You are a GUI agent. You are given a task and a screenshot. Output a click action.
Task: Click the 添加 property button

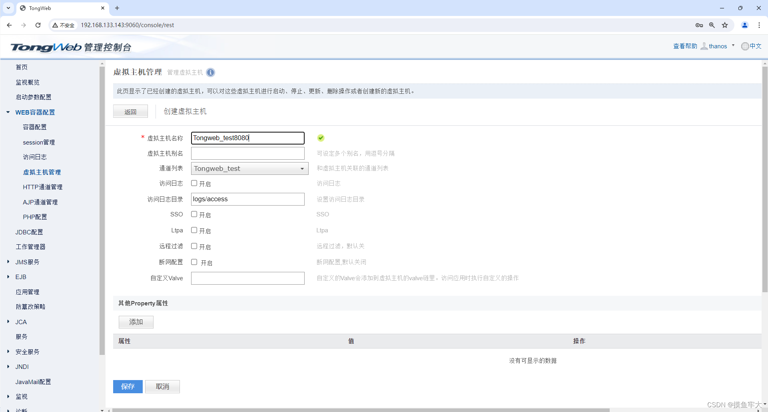click(x=136, y=322)
